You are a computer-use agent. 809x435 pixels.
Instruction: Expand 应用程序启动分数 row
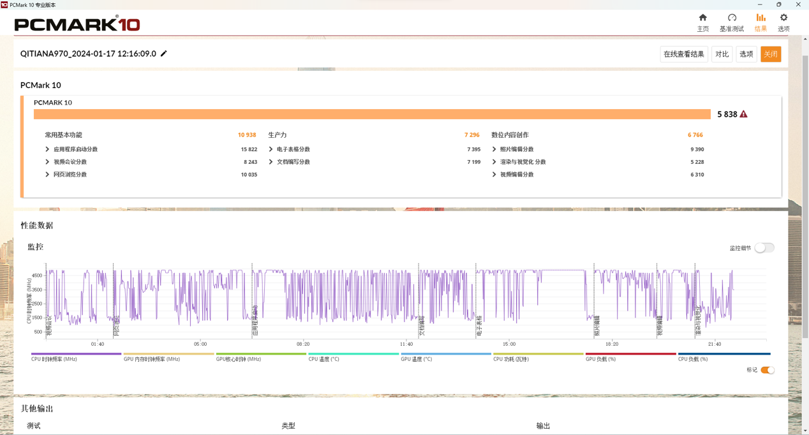pos(47,149)
